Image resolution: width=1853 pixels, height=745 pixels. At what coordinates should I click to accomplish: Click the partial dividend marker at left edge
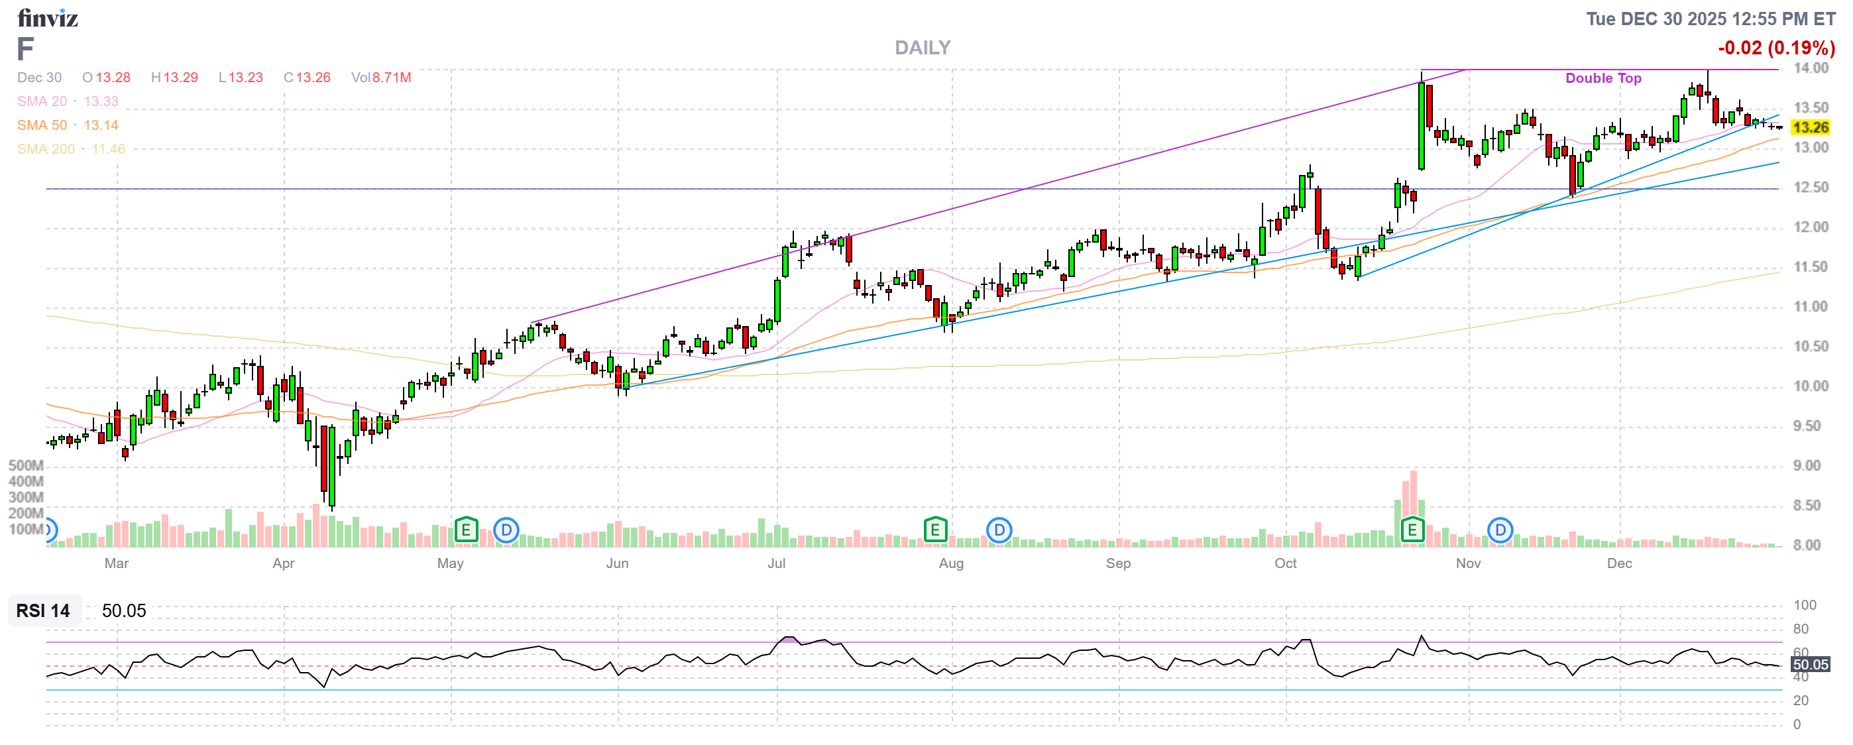(x=50, y=531)
